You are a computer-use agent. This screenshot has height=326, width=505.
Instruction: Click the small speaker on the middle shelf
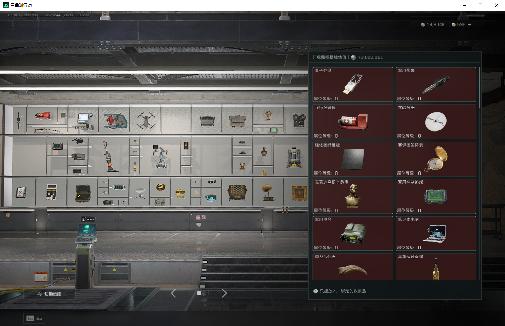[x=186, y=146]
